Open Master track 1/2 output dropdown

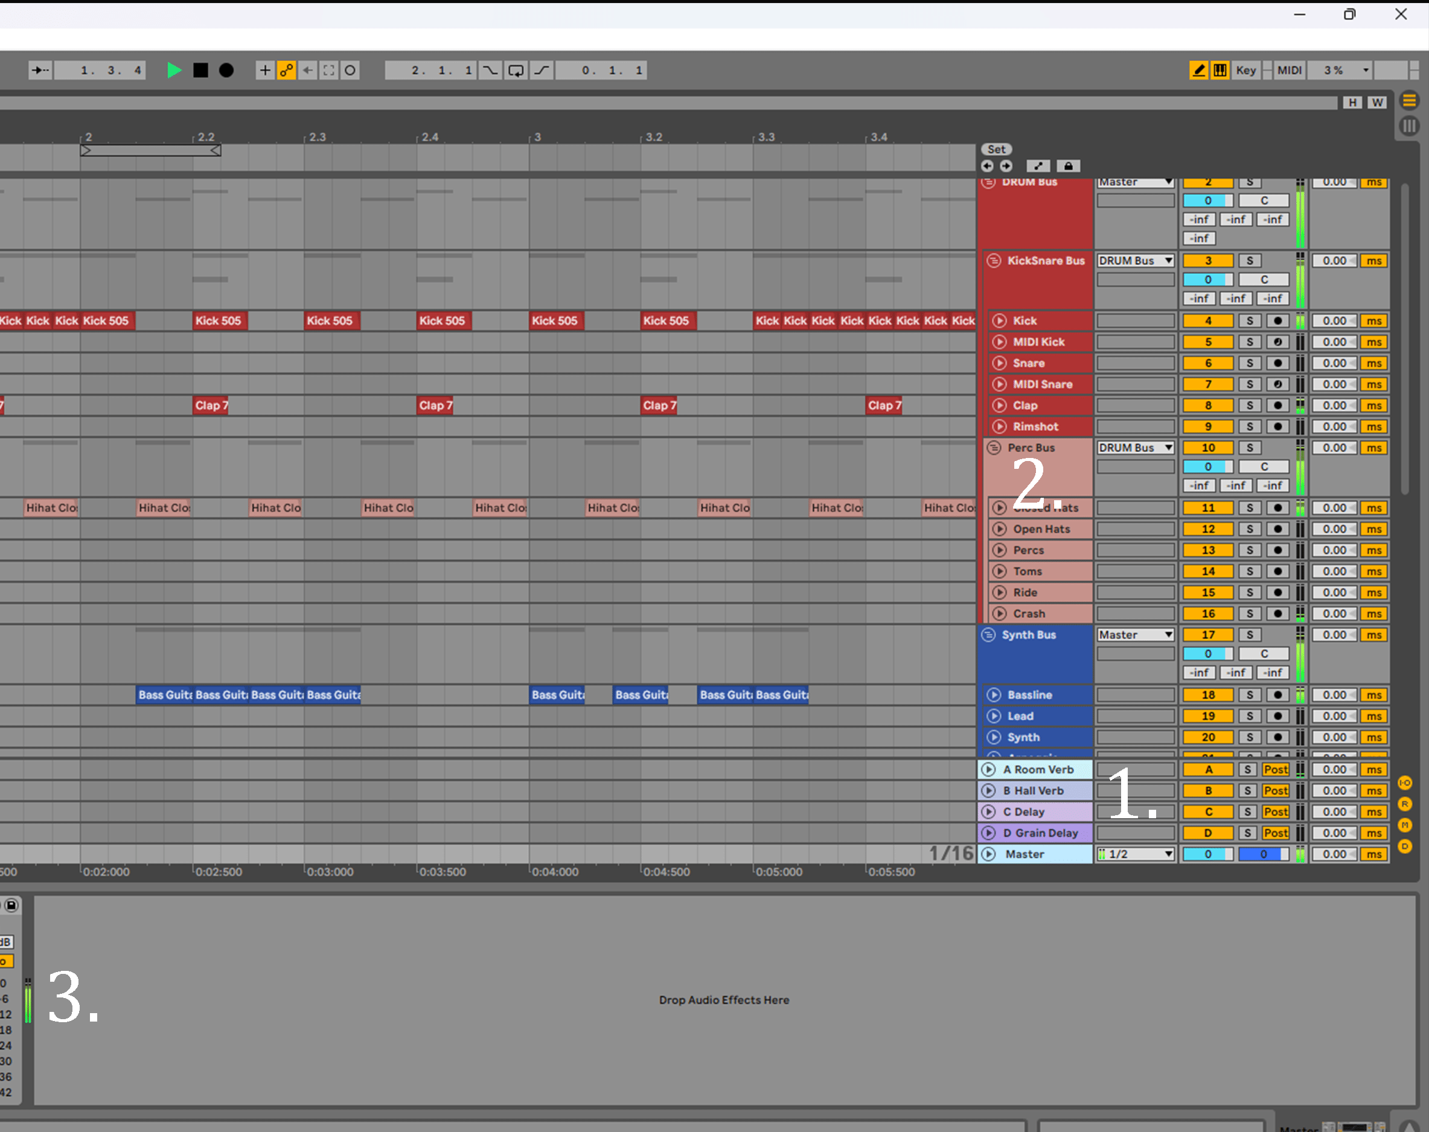[1136, 854]
